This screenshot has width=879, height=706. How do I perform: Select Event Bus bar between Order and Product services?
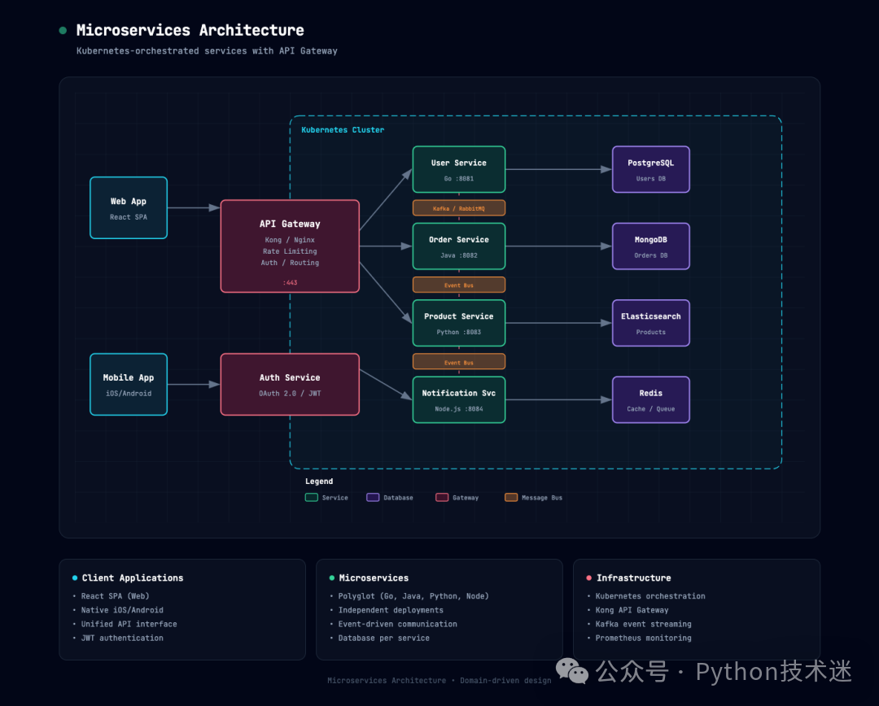click(458, 285)
